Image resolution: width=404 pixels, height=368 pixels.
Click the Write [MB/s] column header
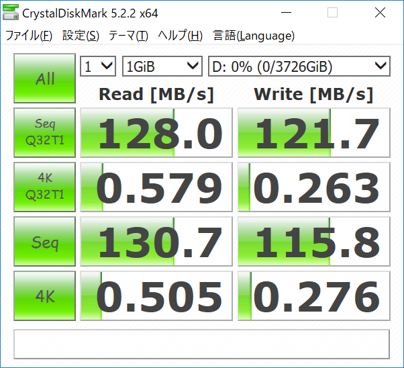(313, 95)
